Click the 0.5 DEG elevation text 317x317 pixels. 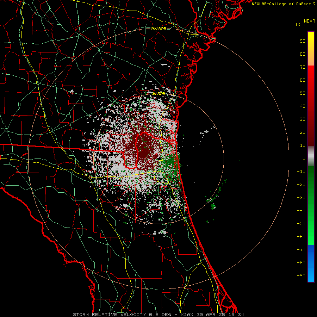coord(160,315)
